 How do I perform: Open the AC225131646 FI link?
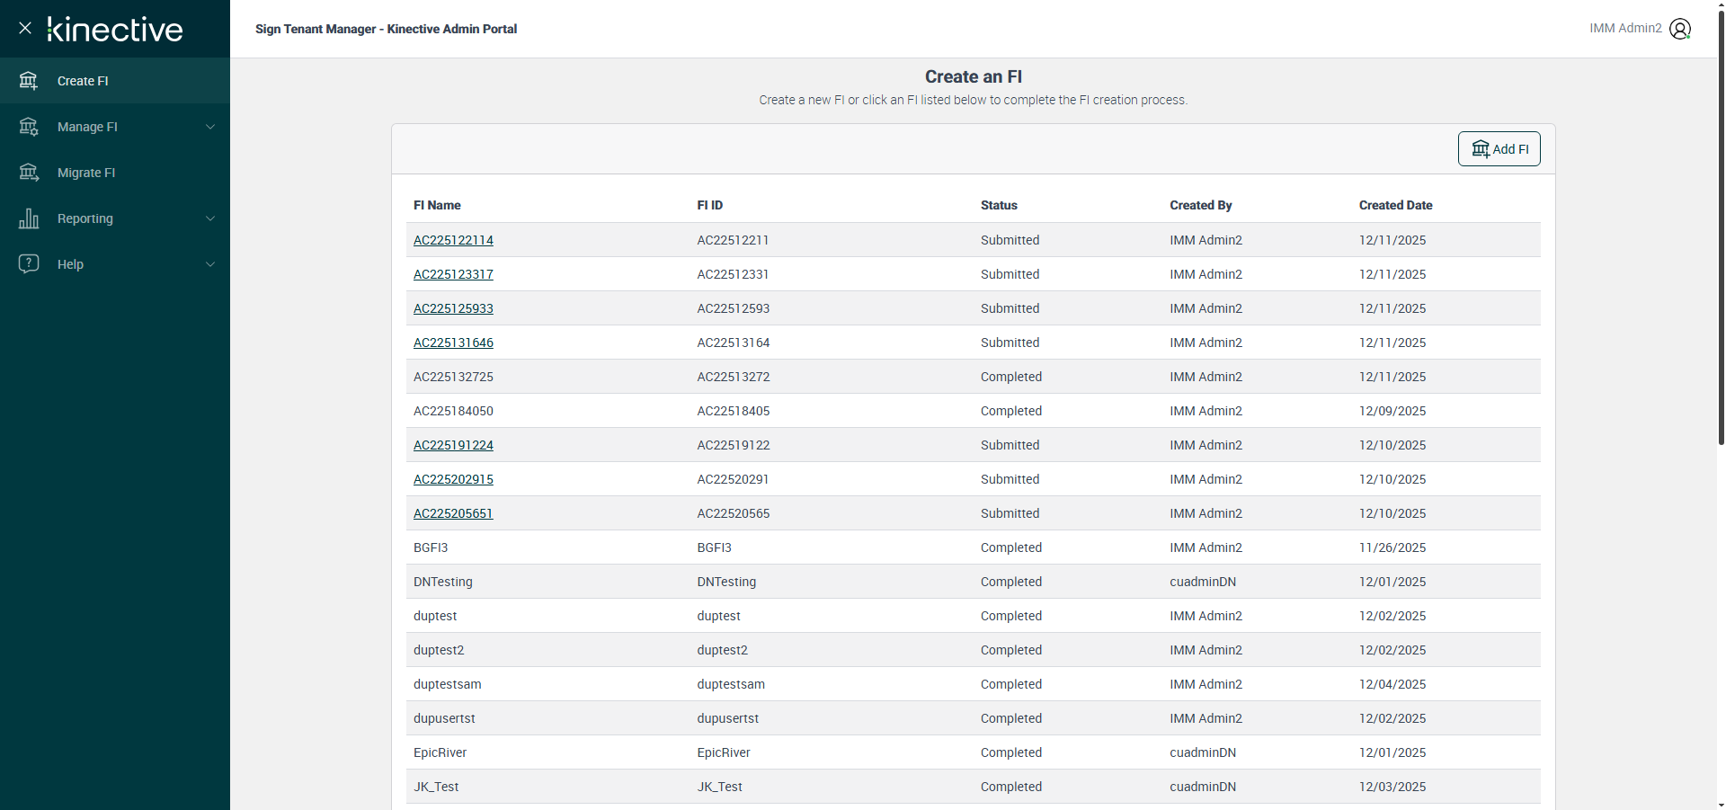point(453,343)
